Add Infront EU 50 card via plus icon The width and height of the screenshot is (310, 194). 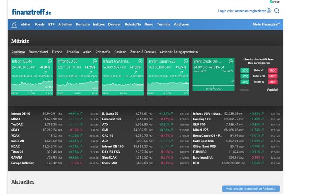pos(95,61)
